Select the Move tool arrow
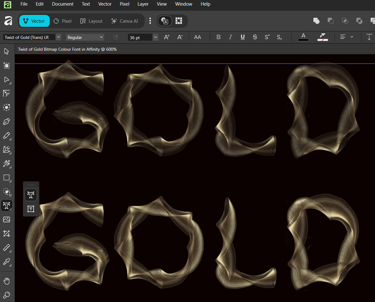The image size is (375, 302). [7, 51]
